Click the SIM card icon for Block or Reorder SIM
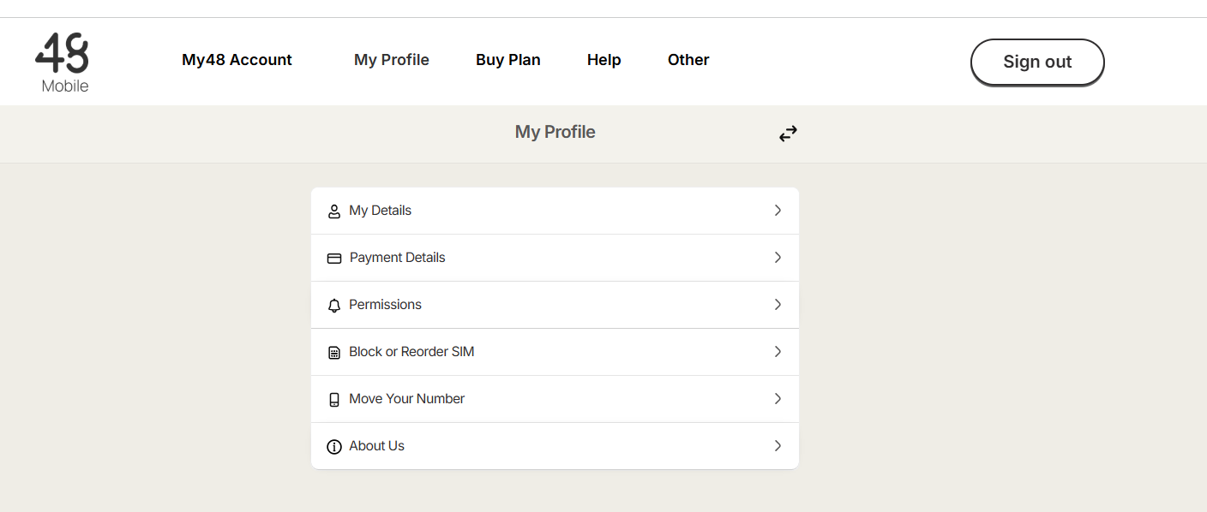The height and width of the screenshot is (512, 1207). coord(334,353)
